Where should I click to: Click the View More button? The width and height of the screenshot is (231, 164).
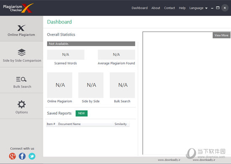221,35
